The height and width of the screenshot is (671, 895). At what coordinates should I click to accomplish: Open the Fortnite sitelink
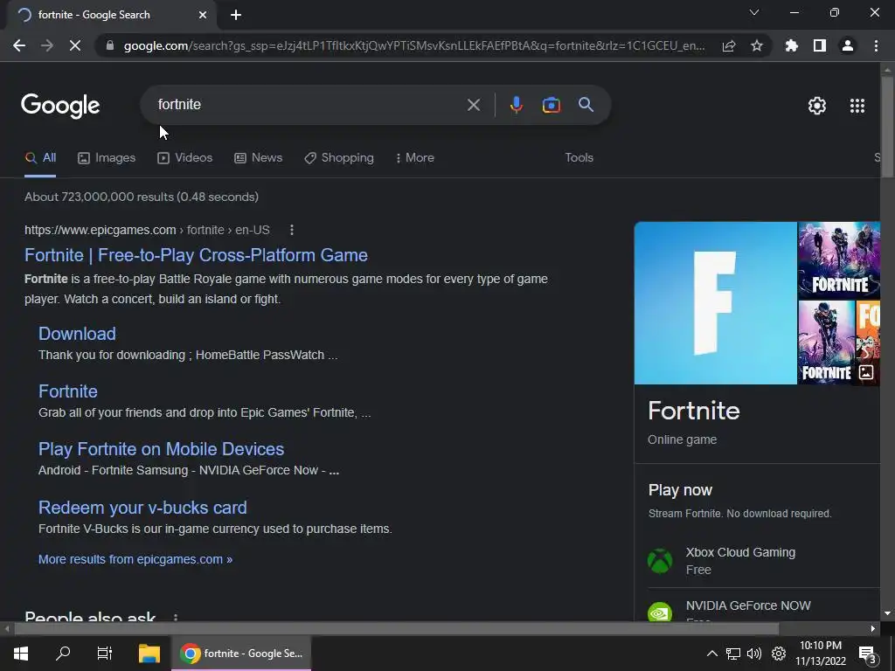(68, 391)
